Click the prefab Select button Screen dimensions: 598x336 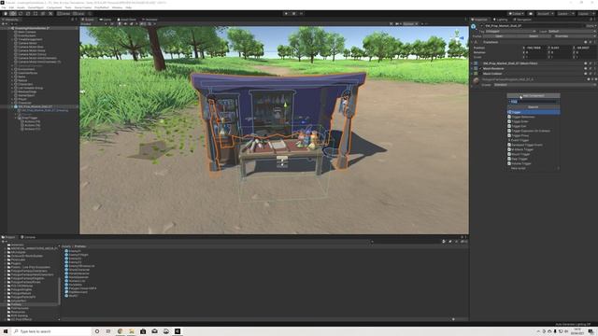pyautogui.click(x=534, y=36)
